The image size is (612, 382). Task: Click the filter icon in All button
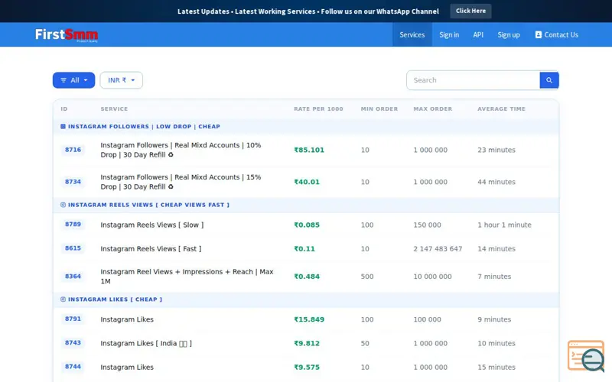coord(63,80)
